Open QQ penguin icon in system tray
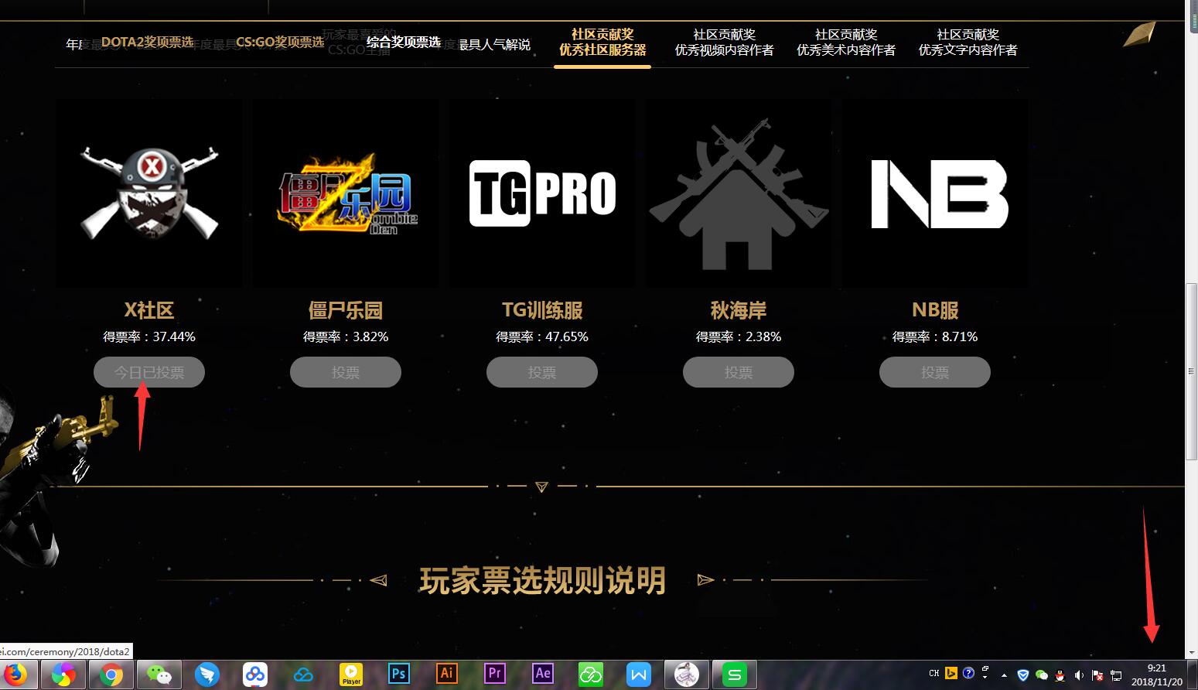 [1060, 675]
